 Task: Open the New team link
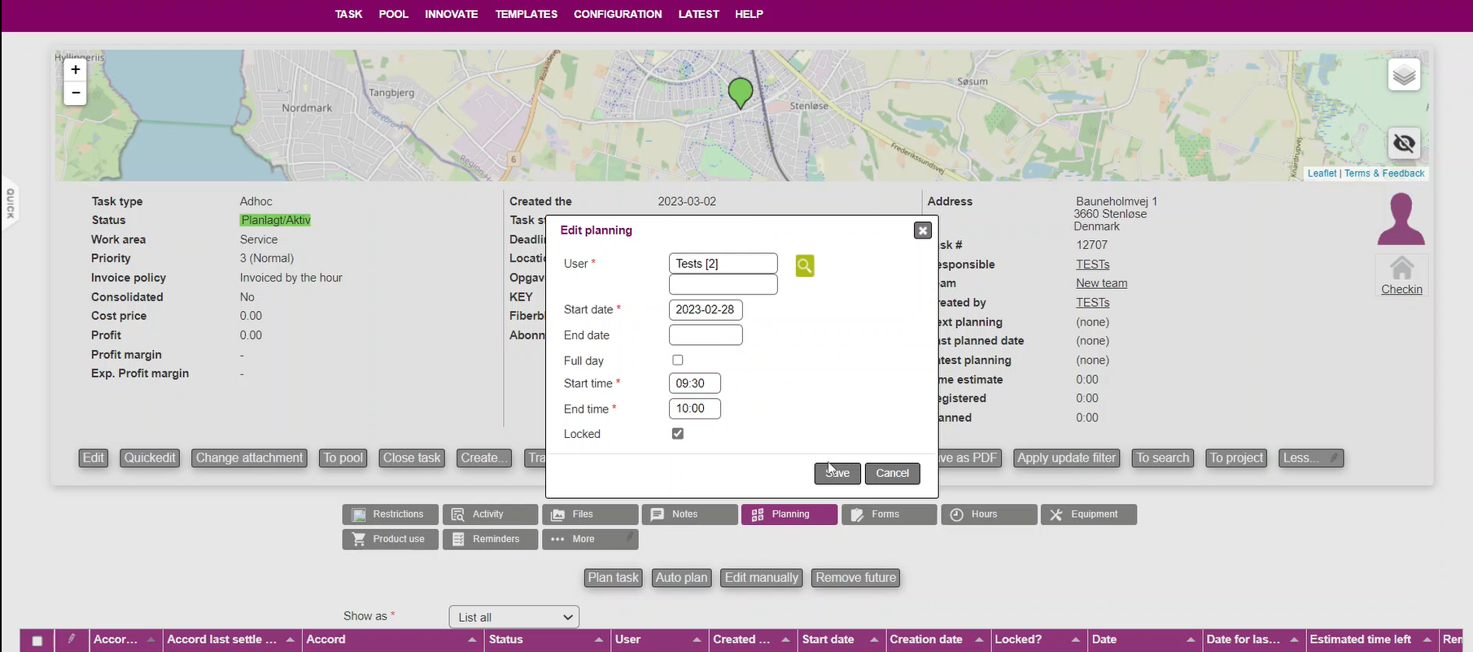[1101, 283]
